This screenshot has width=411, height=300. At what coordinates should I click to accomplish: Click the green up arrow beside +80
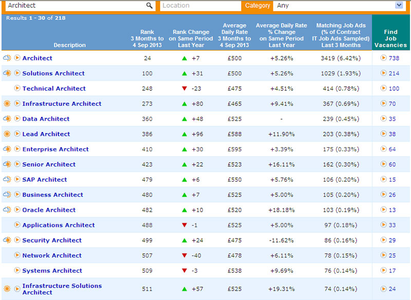pos(184,104)
